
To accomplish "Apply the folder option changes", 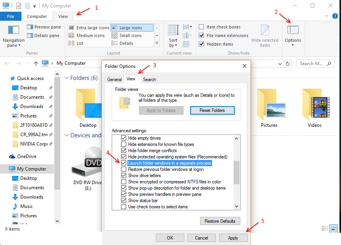I will (233, 238).
